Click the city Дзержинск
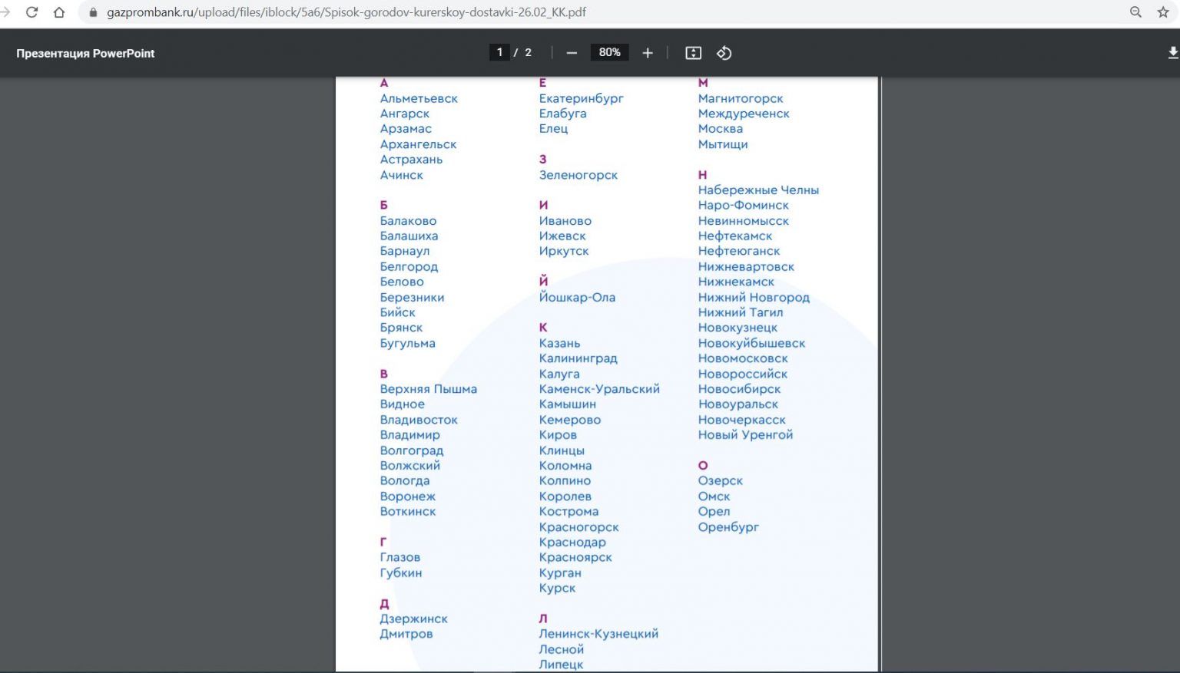Screen dimensions: 1180x673 [x=413, y=619]
